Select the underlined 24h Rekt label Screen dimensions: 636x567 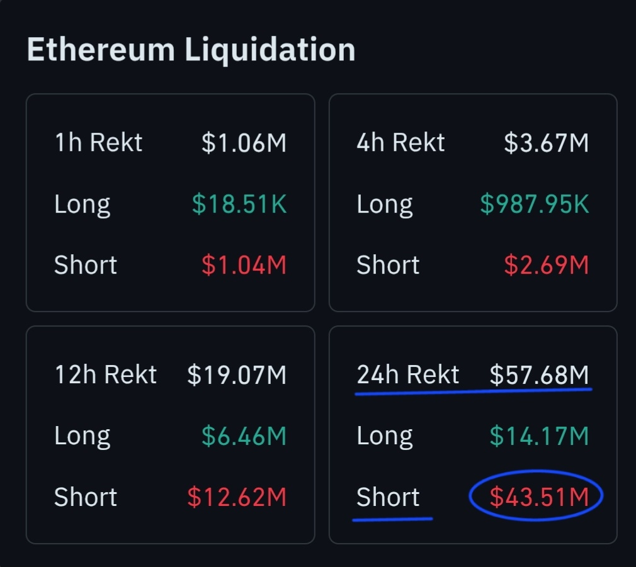[407, 375]
